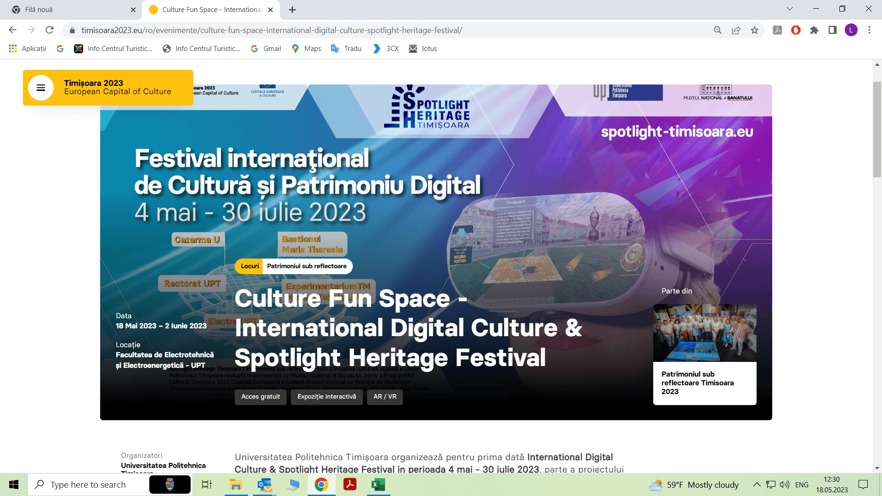Expand the tab search dropdown
Viewport: 882px width, 496px height.
[x=790, y=9]
